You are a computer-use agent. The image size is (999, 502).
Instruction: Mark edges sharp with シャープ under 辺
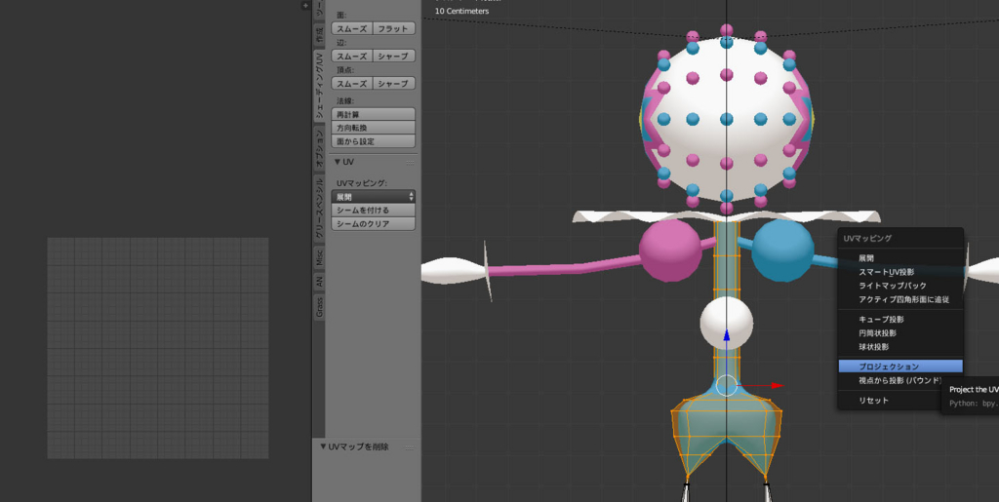point(394,56)
